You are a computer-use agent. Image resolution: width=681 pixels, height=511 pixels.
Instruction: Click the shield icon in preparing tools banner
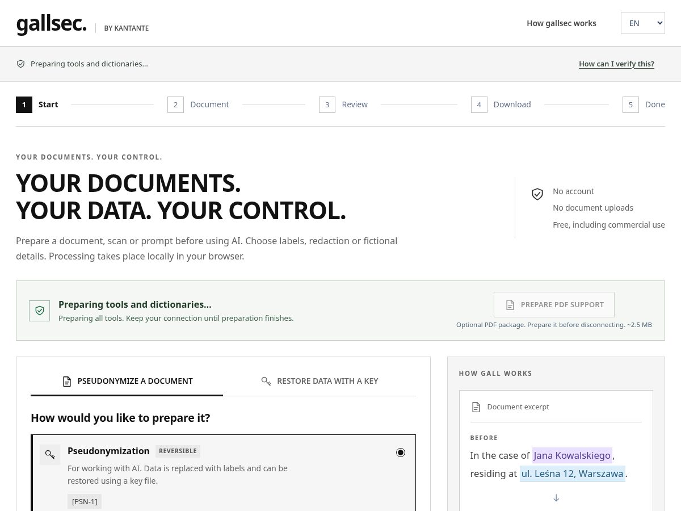tap(40, 311)
